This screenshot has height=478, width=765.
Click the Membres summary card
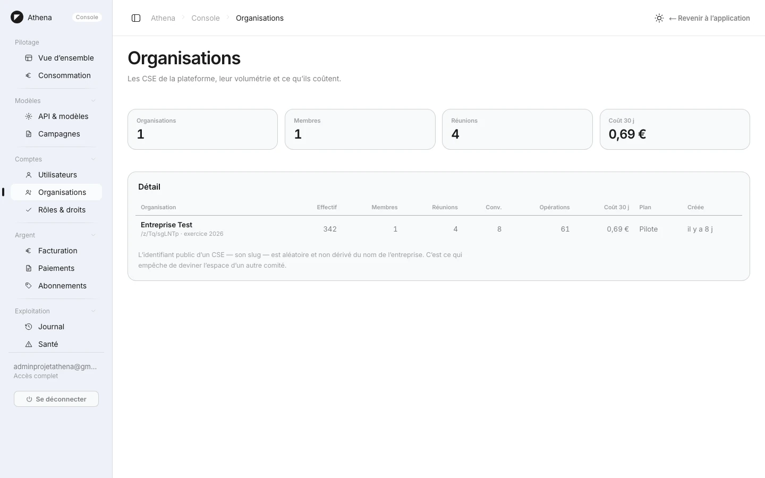(360, 130)
